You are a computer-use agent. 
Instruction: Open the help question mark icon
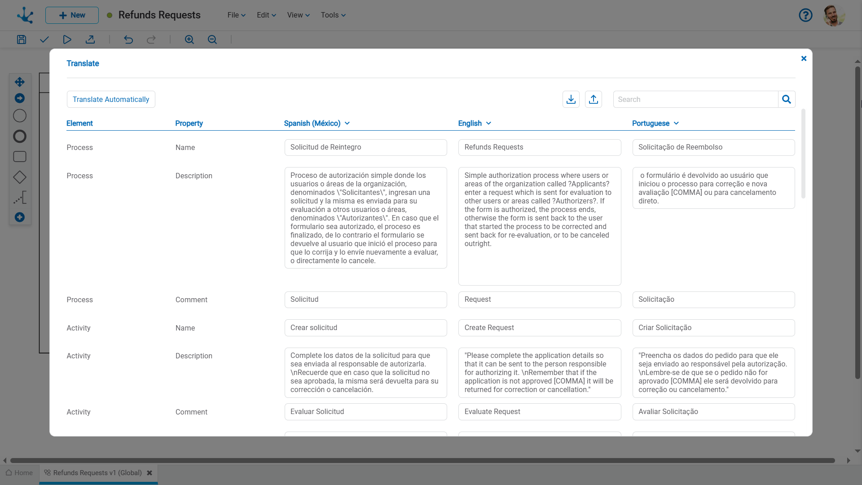coord(805,15)
